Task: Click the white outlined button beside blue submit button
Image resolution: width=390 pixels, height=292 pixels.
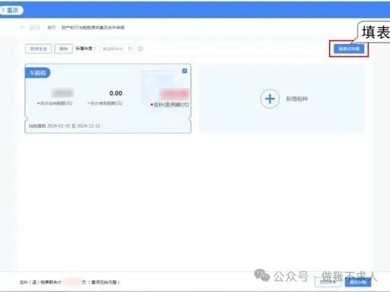Action: pos(328,282)
